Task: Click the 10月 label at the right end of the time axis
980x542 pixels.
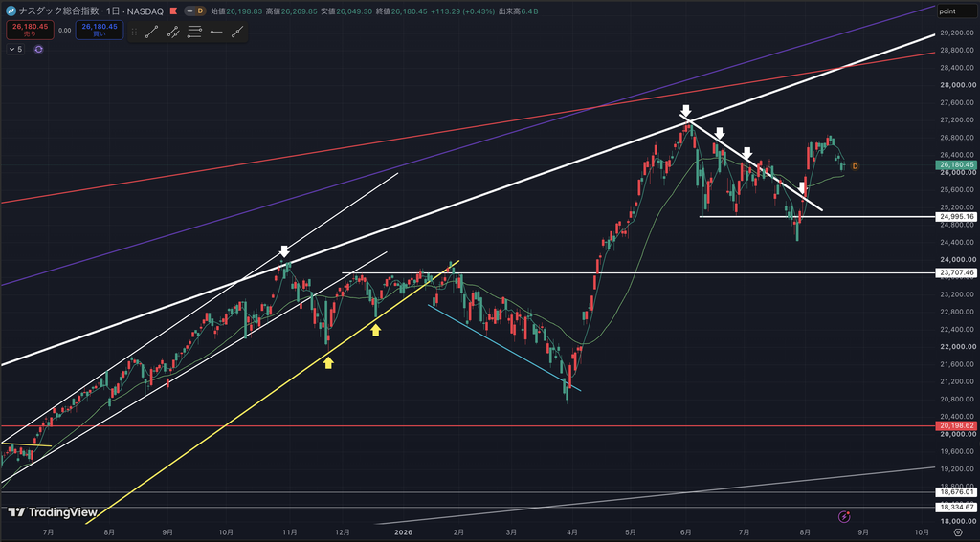Action: pos(922,532)
